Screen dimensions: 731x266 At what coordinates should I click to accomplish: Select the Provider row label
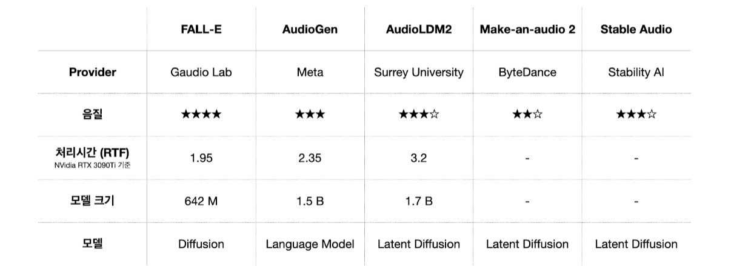(x=92, y=72)
